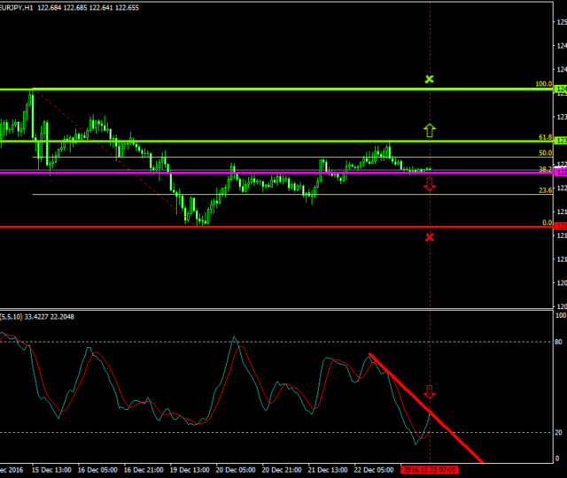Click the stochastic 80 level label

click(x=559, y=342)
